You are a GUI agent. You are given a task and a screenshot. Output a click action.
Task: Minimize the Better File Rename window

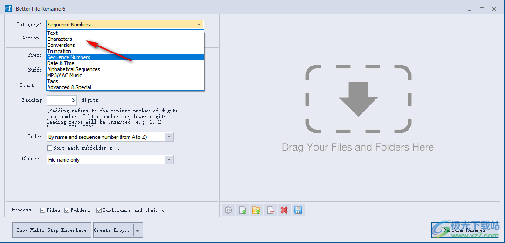pyautogui.click(x=469, y=9)
